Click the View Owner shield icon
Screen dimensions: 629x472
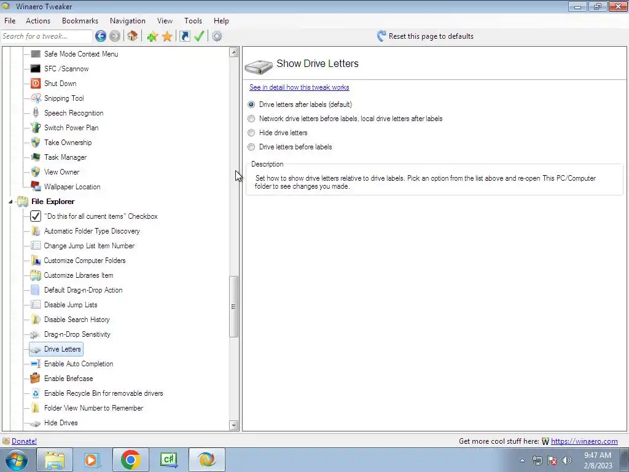36,172
